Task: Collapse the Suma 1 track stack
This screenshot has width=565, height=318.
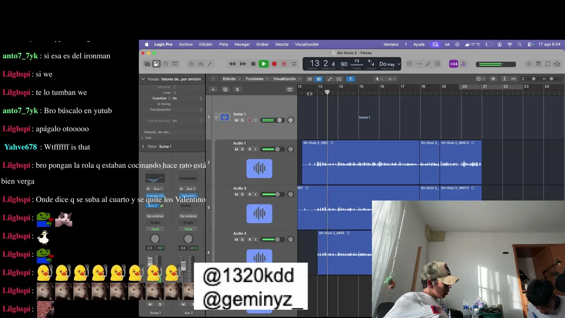Action: tap(216, 117)
